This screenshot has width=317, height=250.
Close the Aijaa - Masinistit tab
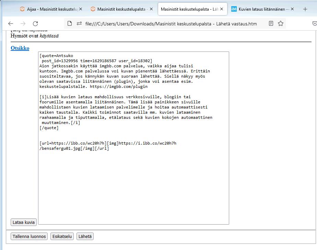(x=81, y=9)
